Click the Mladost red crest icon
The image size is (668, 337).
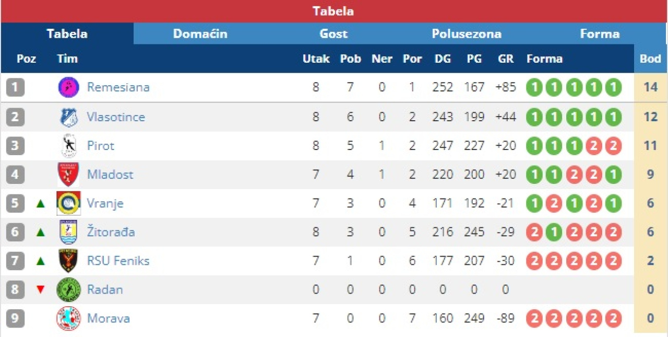pyautogui.click(x=68, y=175)
